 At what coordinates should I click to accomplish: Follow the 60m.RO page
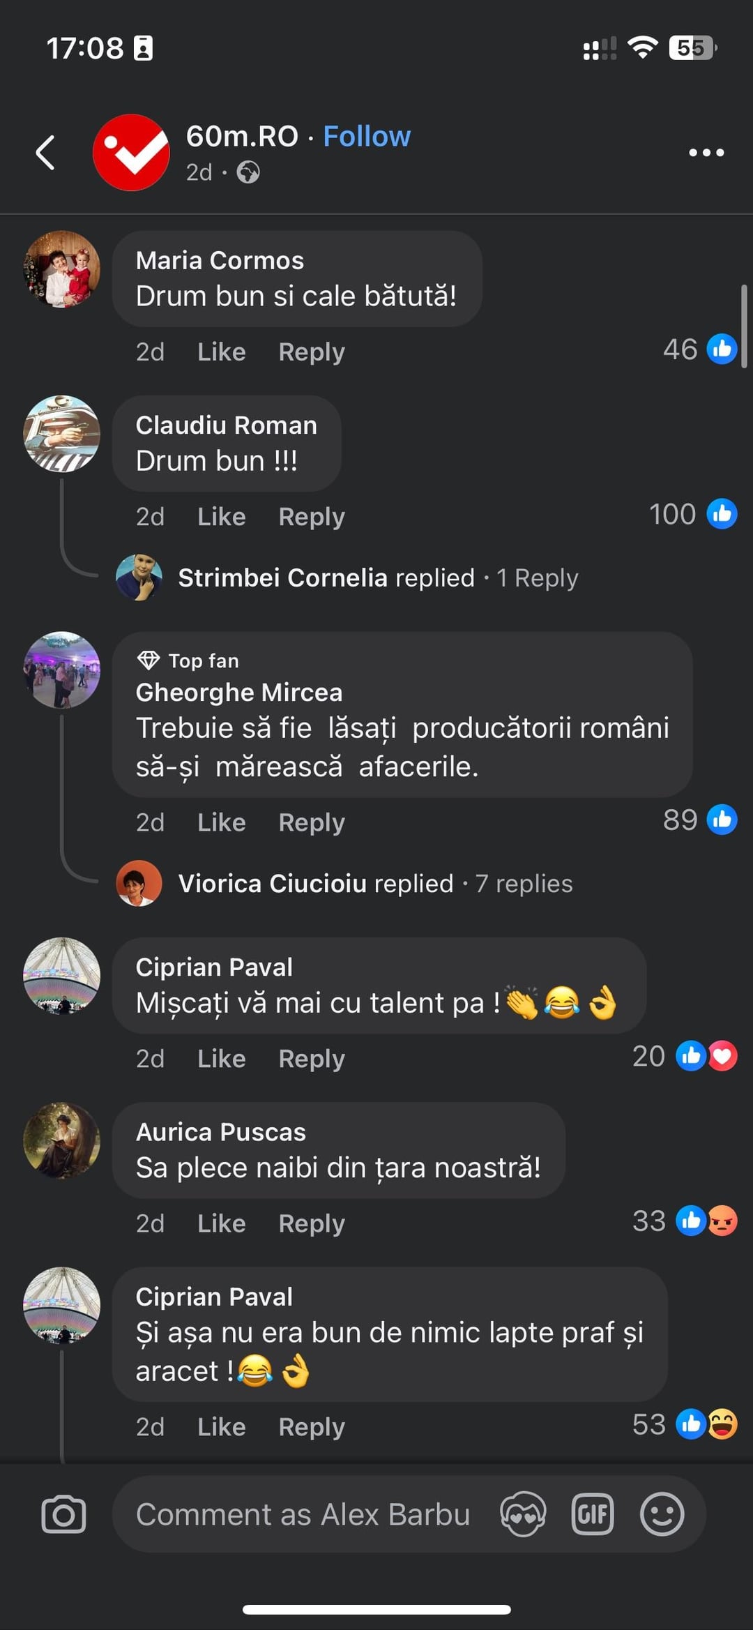click(x=367, y=136)
